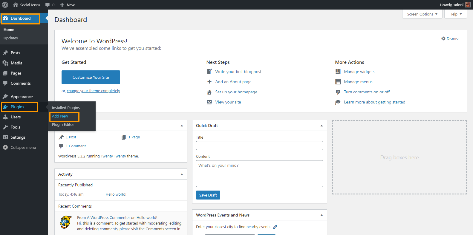
Task: Open Hello world! recently published post
Action: [116, 194]
